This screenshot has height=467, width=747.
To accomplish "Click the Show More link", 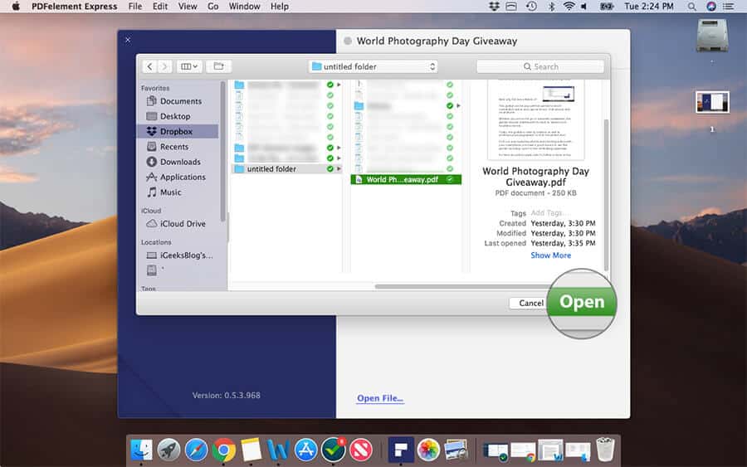I will [x=551, y=255].
